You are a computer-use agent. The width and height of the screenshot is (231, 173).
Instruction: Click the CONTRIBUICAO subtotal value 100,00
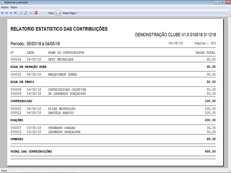(210, 101)
